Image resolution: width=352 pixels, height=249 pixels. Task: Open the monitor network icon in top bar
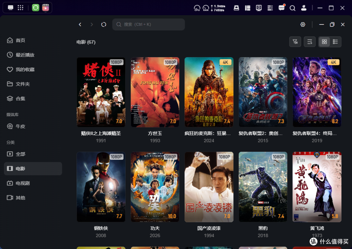point(258,8)
